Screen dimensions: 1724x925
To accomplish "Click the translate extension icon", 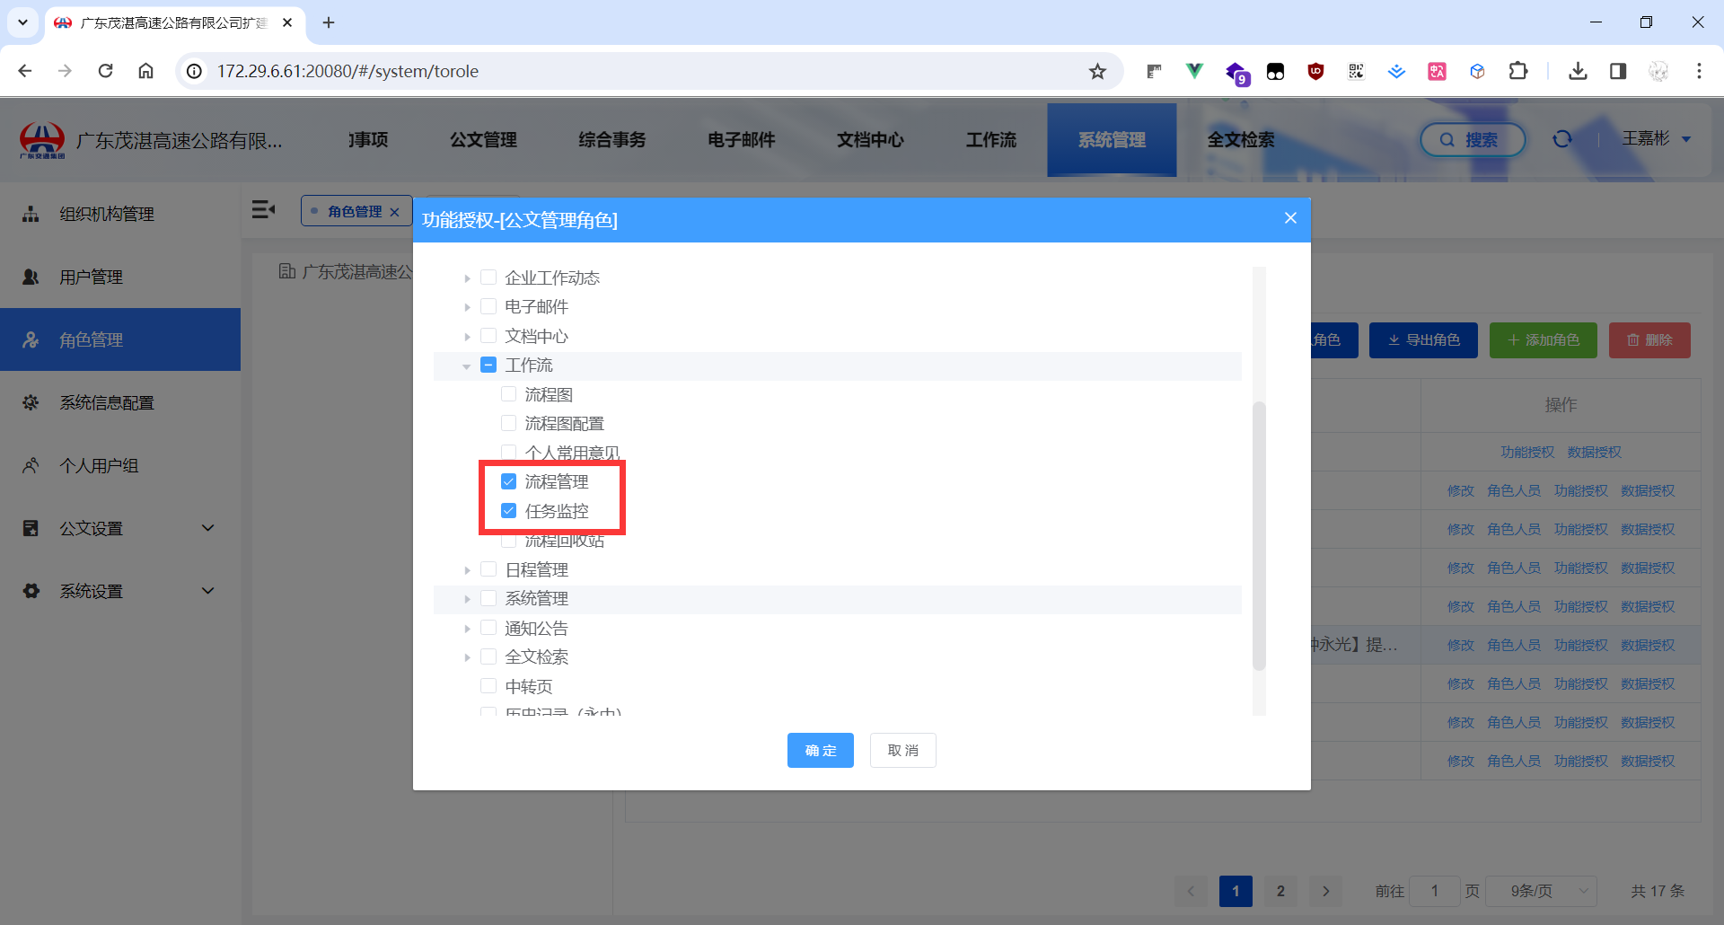I will tap(1437, 71).
